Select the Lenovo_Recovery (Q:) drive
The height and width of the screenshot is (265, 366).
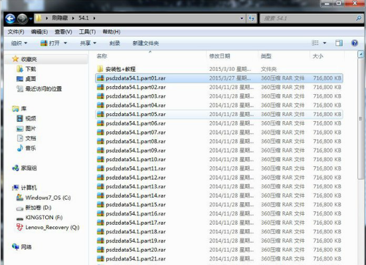pyautogui.click(x=48, y=227)
